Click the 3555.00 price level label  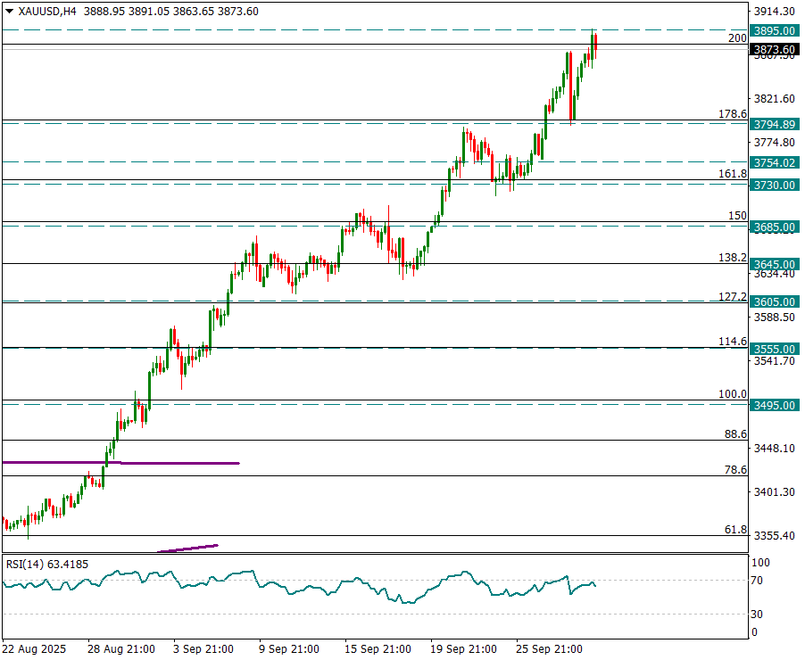(x=774, y=349)
